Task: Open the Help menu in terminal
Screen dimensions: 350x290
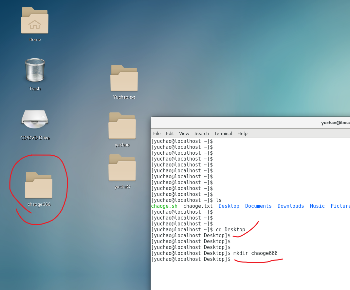Action: [242, 133]
